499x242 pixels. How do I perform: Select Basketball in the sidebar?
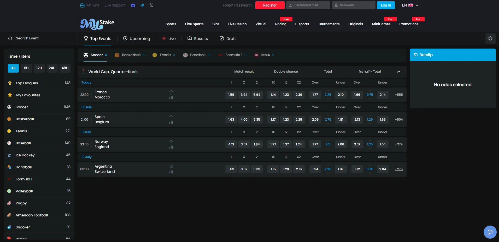[x=39, y=119]
